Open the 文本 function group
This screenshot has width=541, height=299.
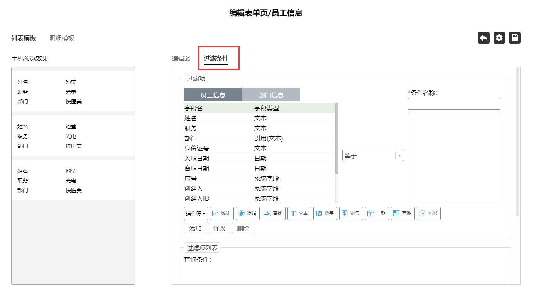tap(299, 213)
